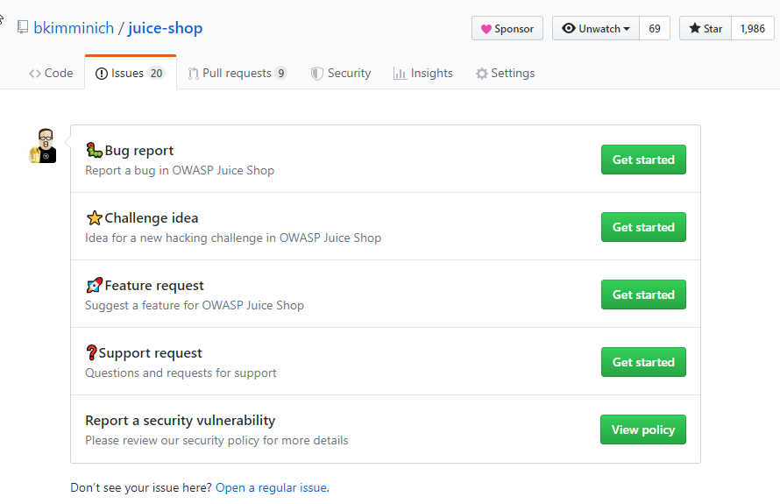Open the Insights tab
Image resolution: width=780 pixels, height=504 pixels.
[422, 73]
